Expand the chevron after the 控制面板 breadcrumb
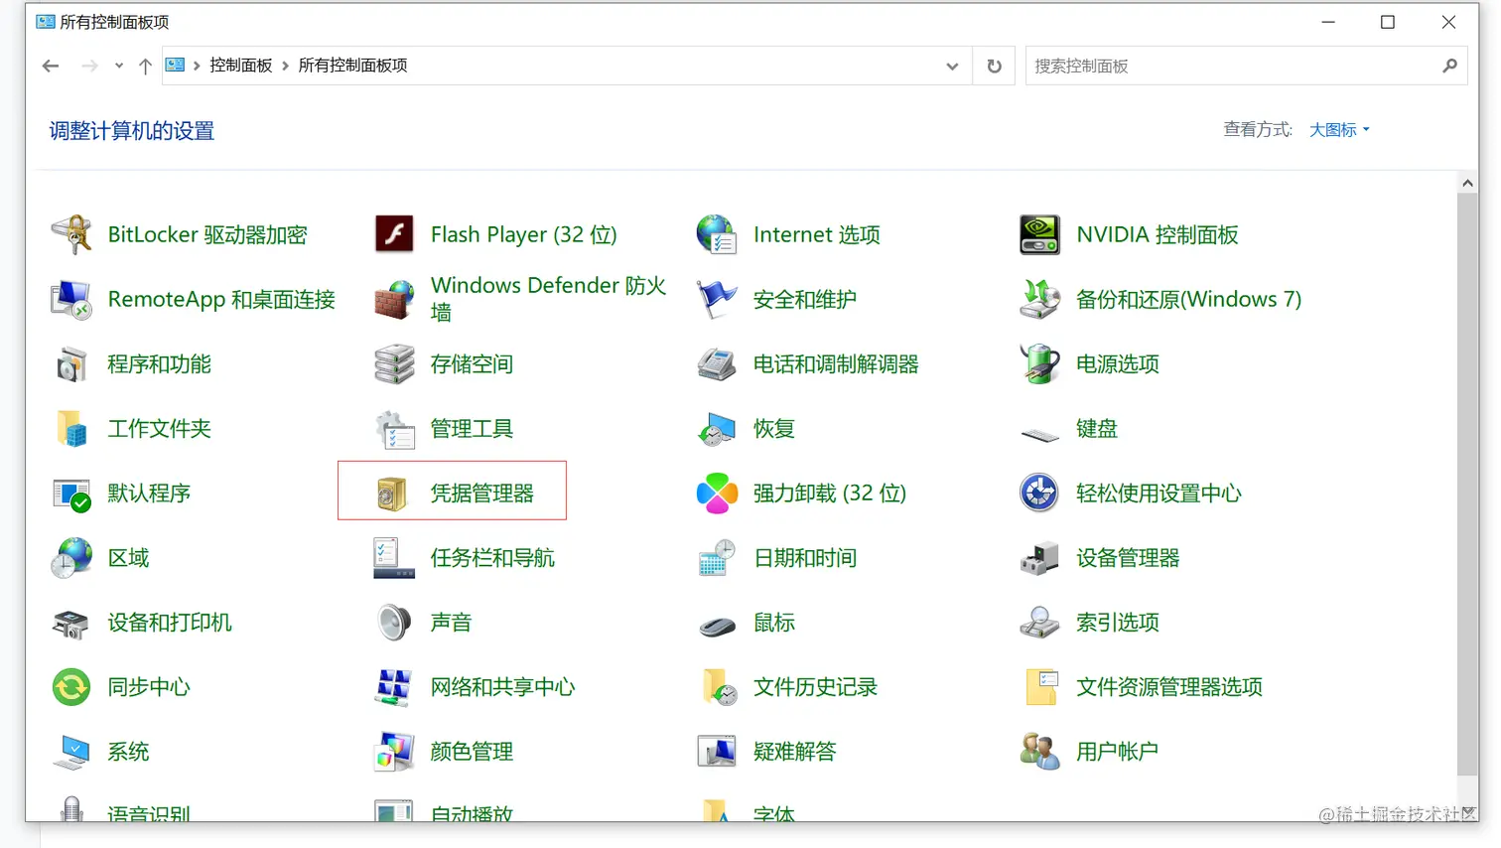Image resolution: width=1501 pixels, height=848 pixels. 286,66
